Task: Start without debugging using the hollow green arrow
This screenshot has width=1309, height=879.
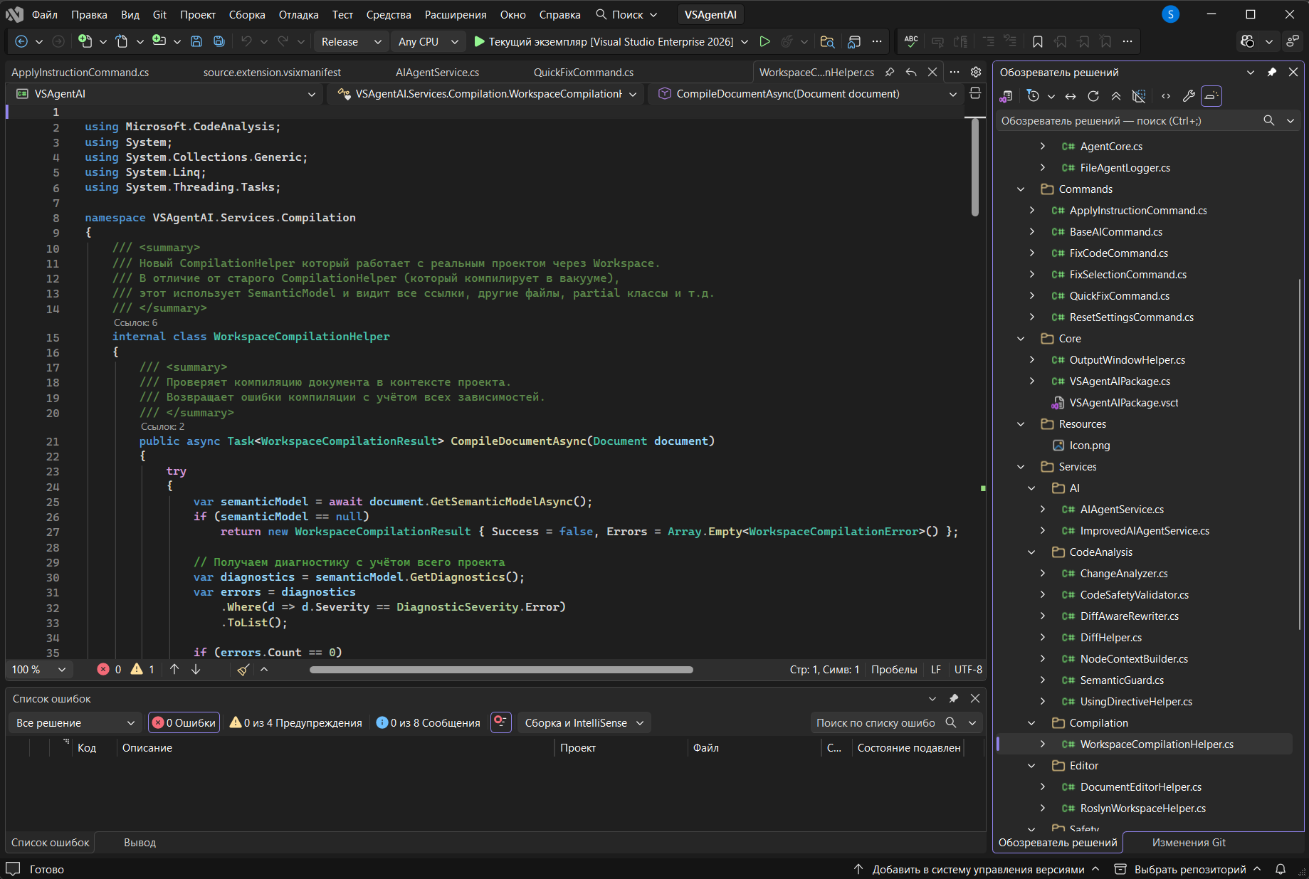Action: point(764,42)
